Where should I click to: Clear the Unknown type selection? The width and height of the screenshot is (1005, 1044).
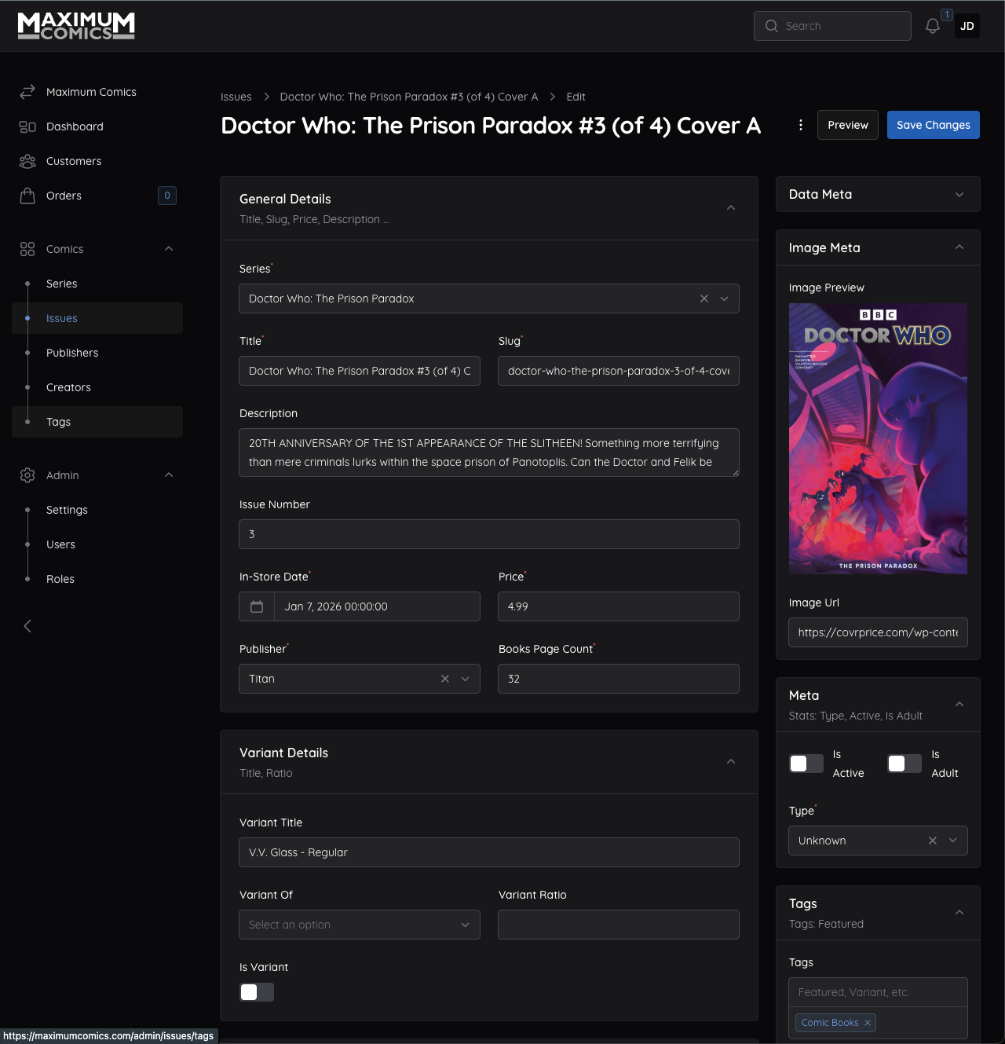click(932, 841)
